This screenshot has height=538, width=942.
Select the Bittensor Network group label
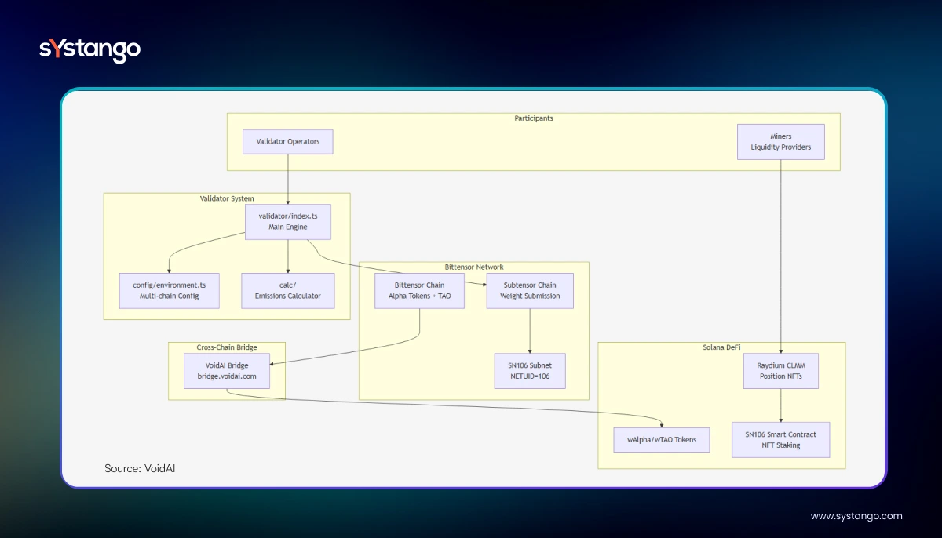473,267
